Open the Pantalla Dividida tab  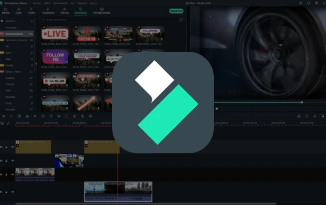[x=102, y=11]
